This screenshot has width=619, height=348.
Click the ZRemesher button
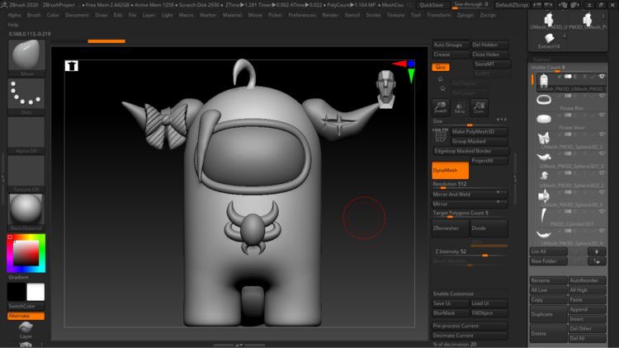pos(451,228)
